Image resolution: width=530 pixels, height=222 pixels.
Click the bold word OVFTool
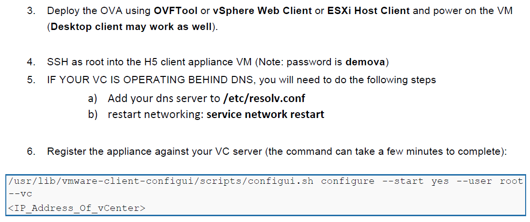[x=175, y=11]
